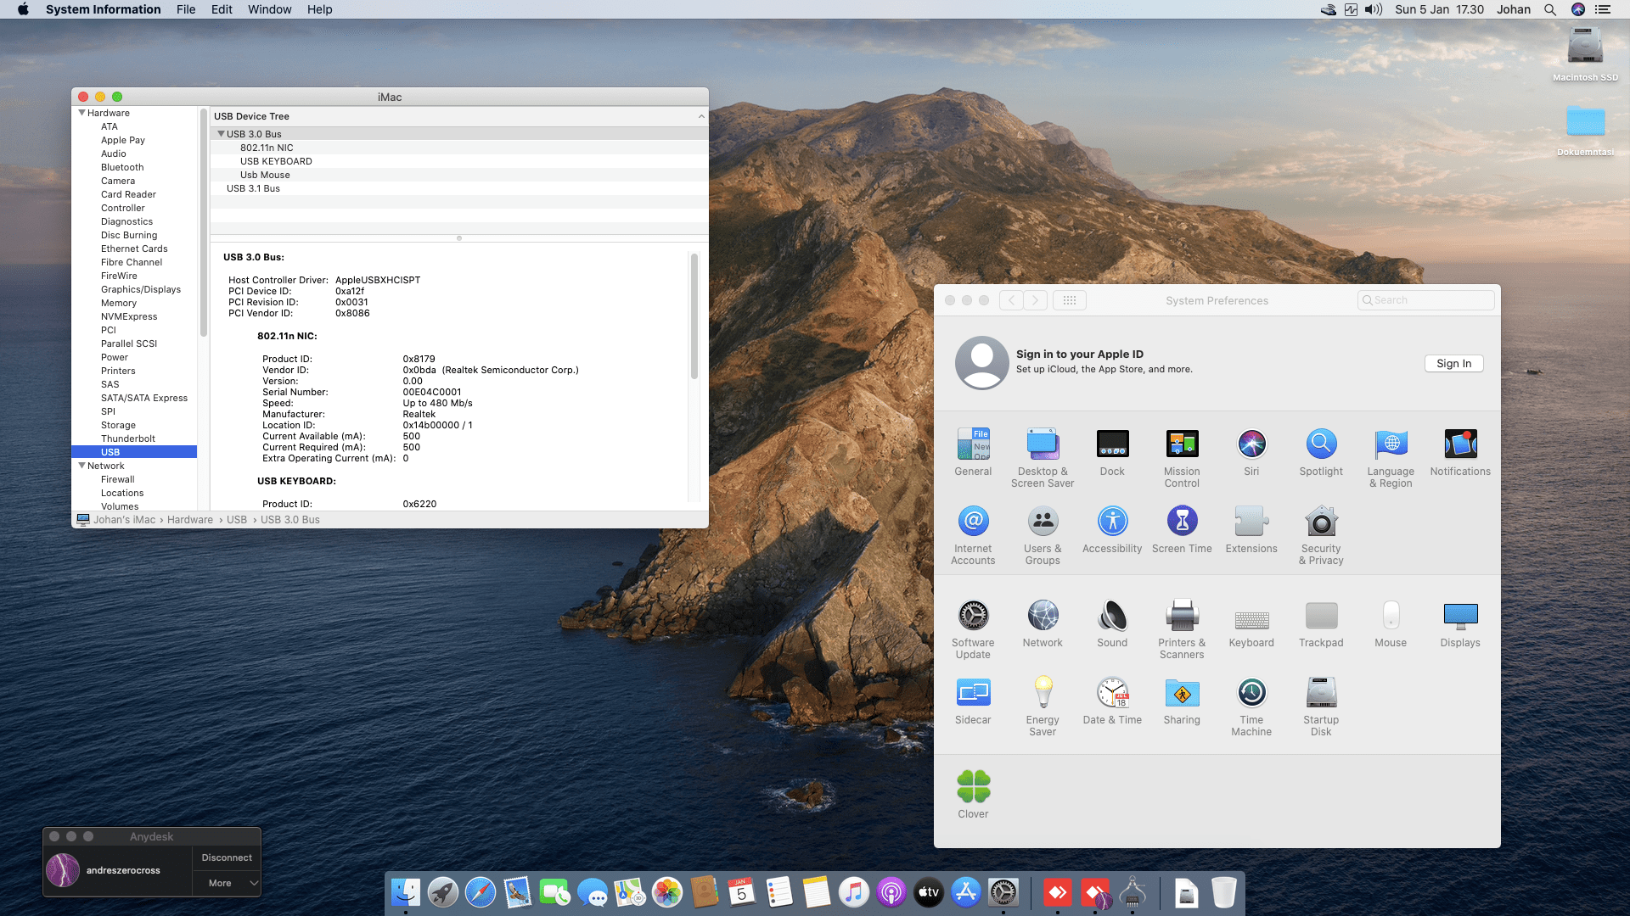
Task: Open Users & Groups preferences
Action: 1043,535
